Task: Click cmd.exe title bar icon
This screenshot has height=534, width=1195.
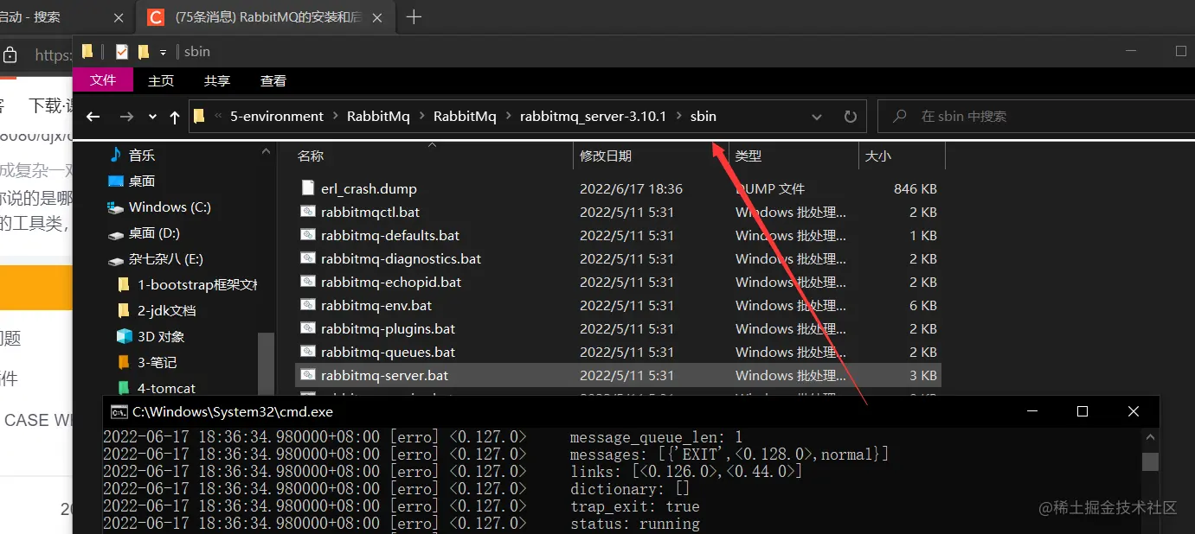Action: pyautogui.click(x=119, y=412)
